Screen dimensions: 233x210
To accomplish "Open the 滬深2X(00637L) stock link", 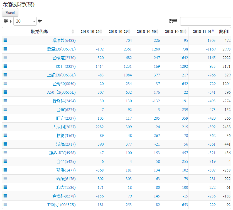I will tap(61, 49).
